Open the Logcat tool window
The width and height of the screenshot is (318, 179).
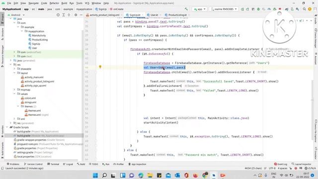click(x=68, y=164)
